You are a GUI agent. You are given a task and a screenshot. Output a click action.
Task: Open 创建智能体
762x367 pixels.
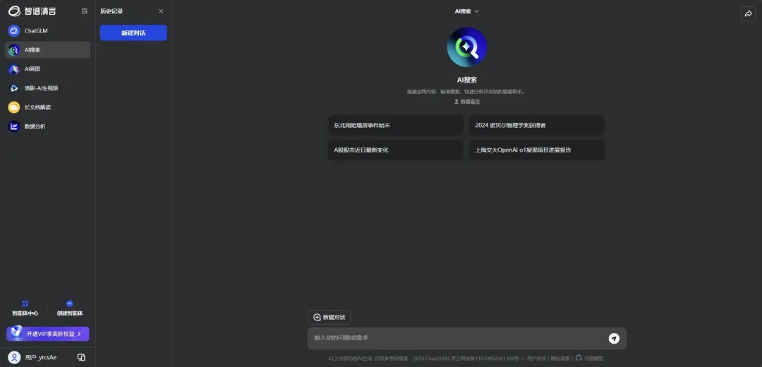tap(69, 308)
